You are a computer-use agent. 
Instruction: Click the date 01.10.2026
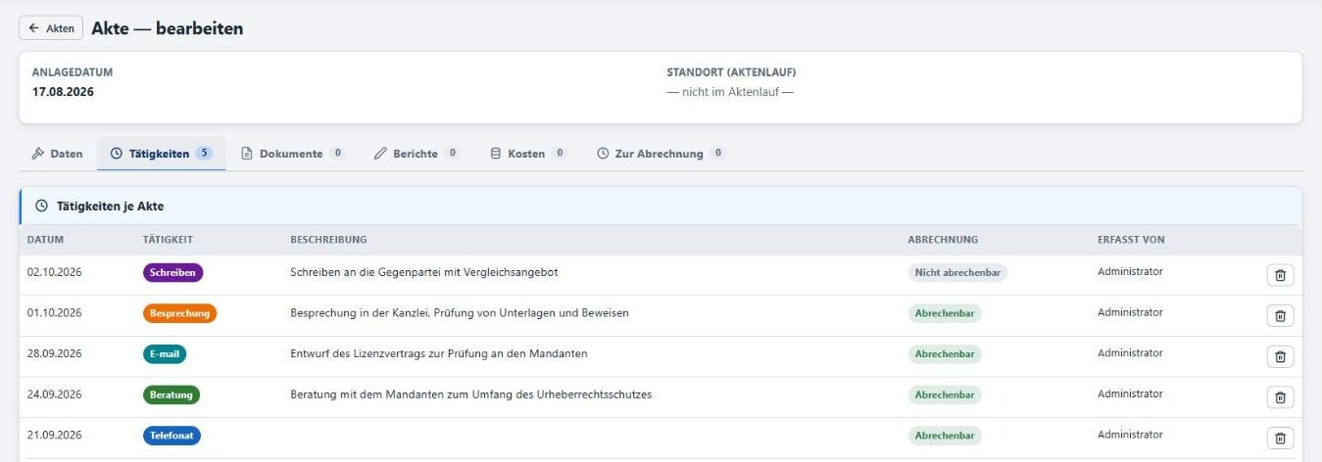pyautogui.click(x=54, y=313)
